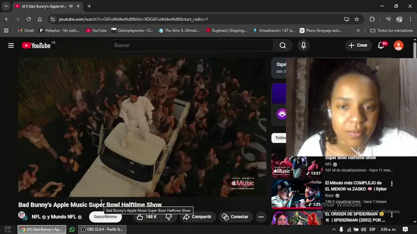
Task: Click the Suscribirme button
Action: pyautogui.click(x=105, y=217)
